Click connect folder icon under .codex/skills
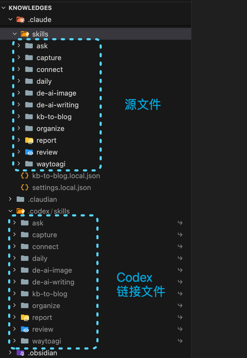The height and width of the screenshot is (358, 247). point(25,247)
